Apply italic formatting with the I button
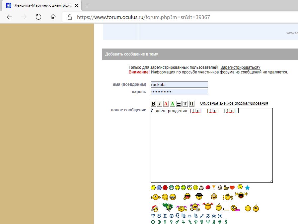The width and height of the screenshot is (298, 224). (x=160, y=104)
